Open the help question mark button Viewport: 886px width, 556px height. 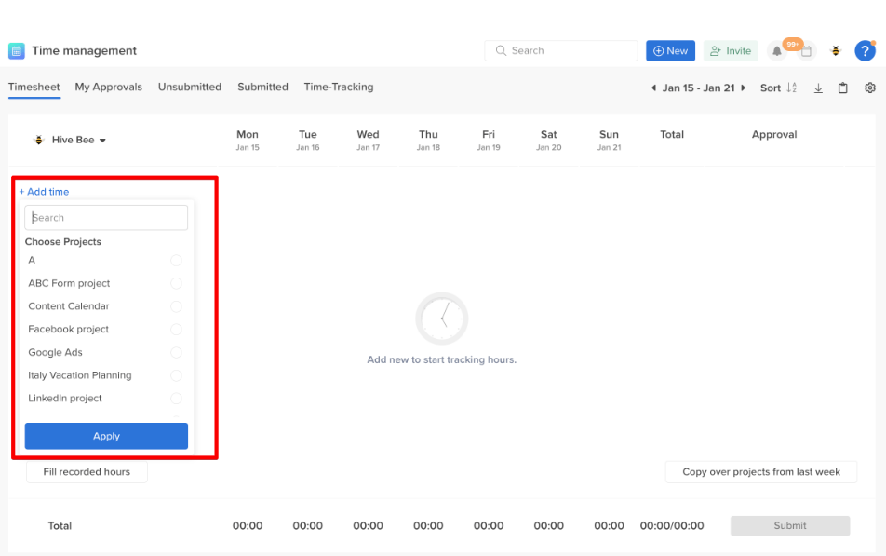865,51
